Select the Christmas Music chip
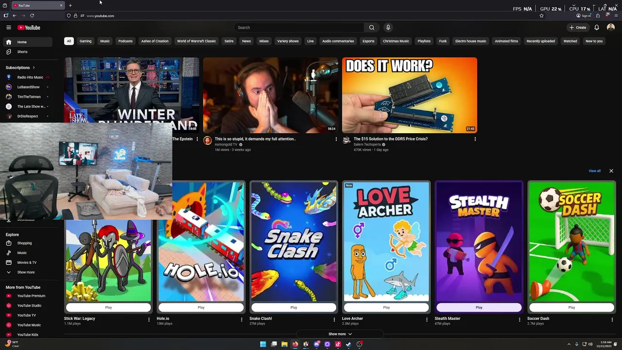Image resolution: width=622 pixels, height=350 pixels. [396, 41]
